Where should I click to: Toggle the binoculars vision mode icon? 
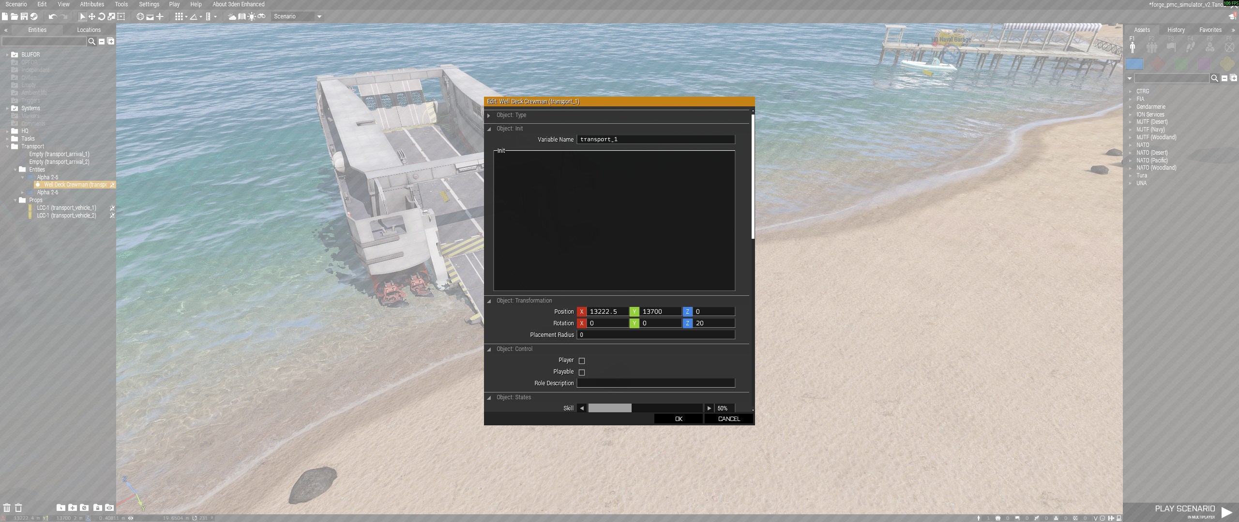261,16
